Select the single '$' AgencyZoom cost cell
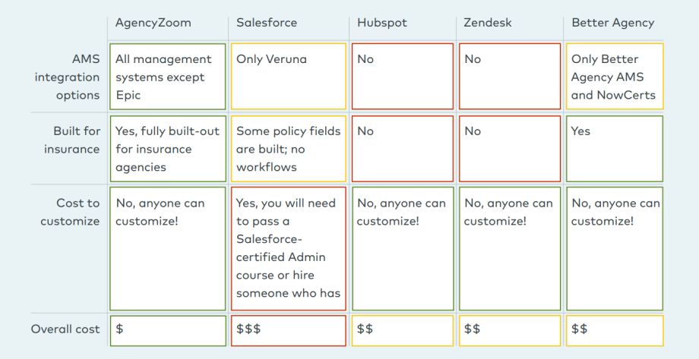This screenshot has width=699, height=359. pos(168,331)
